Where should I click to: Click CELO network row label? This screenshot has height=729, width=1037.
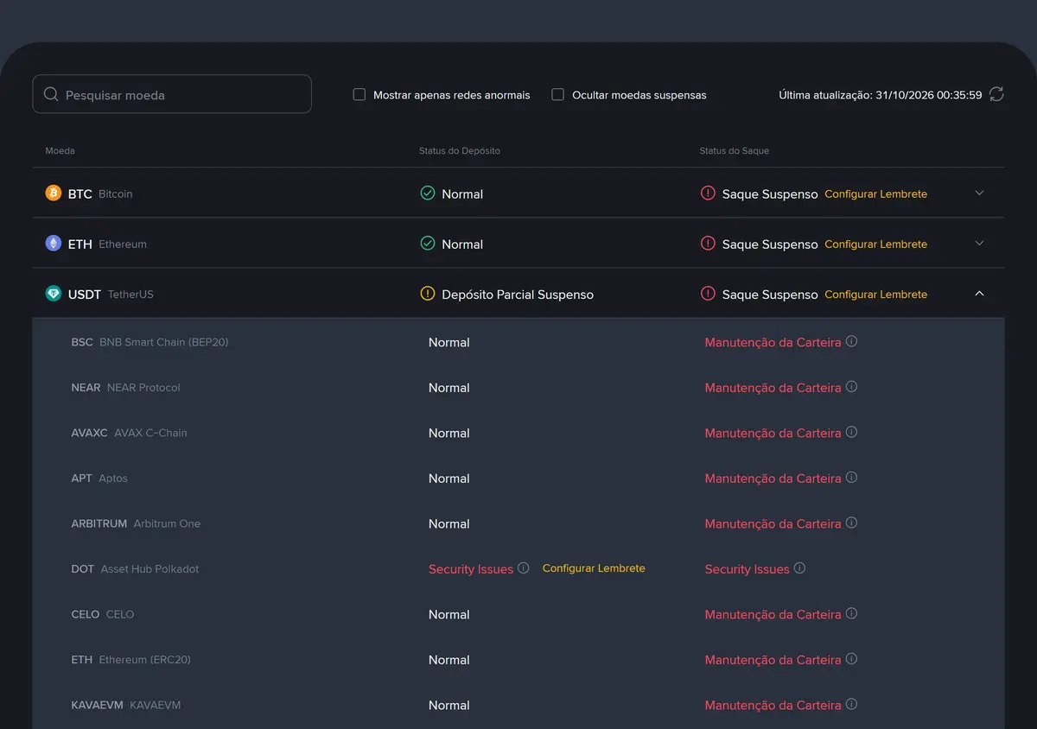103,614
